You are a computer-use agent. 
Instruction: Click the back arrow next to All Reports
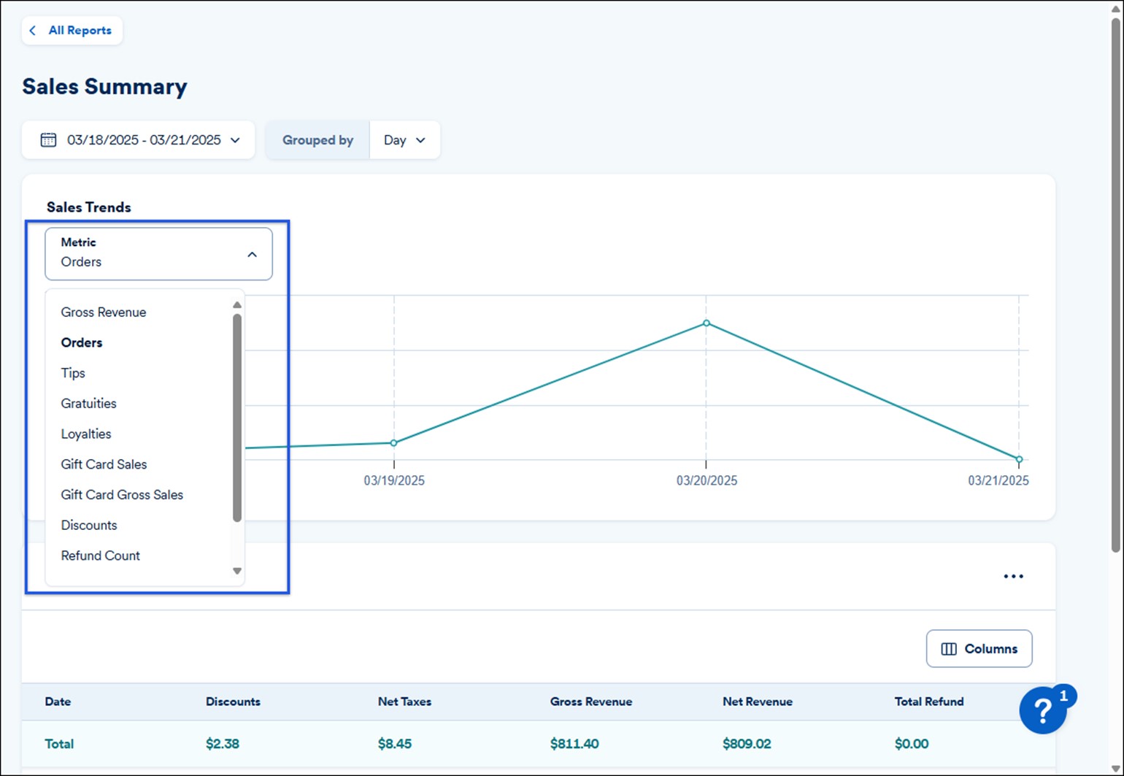(33, 31)
